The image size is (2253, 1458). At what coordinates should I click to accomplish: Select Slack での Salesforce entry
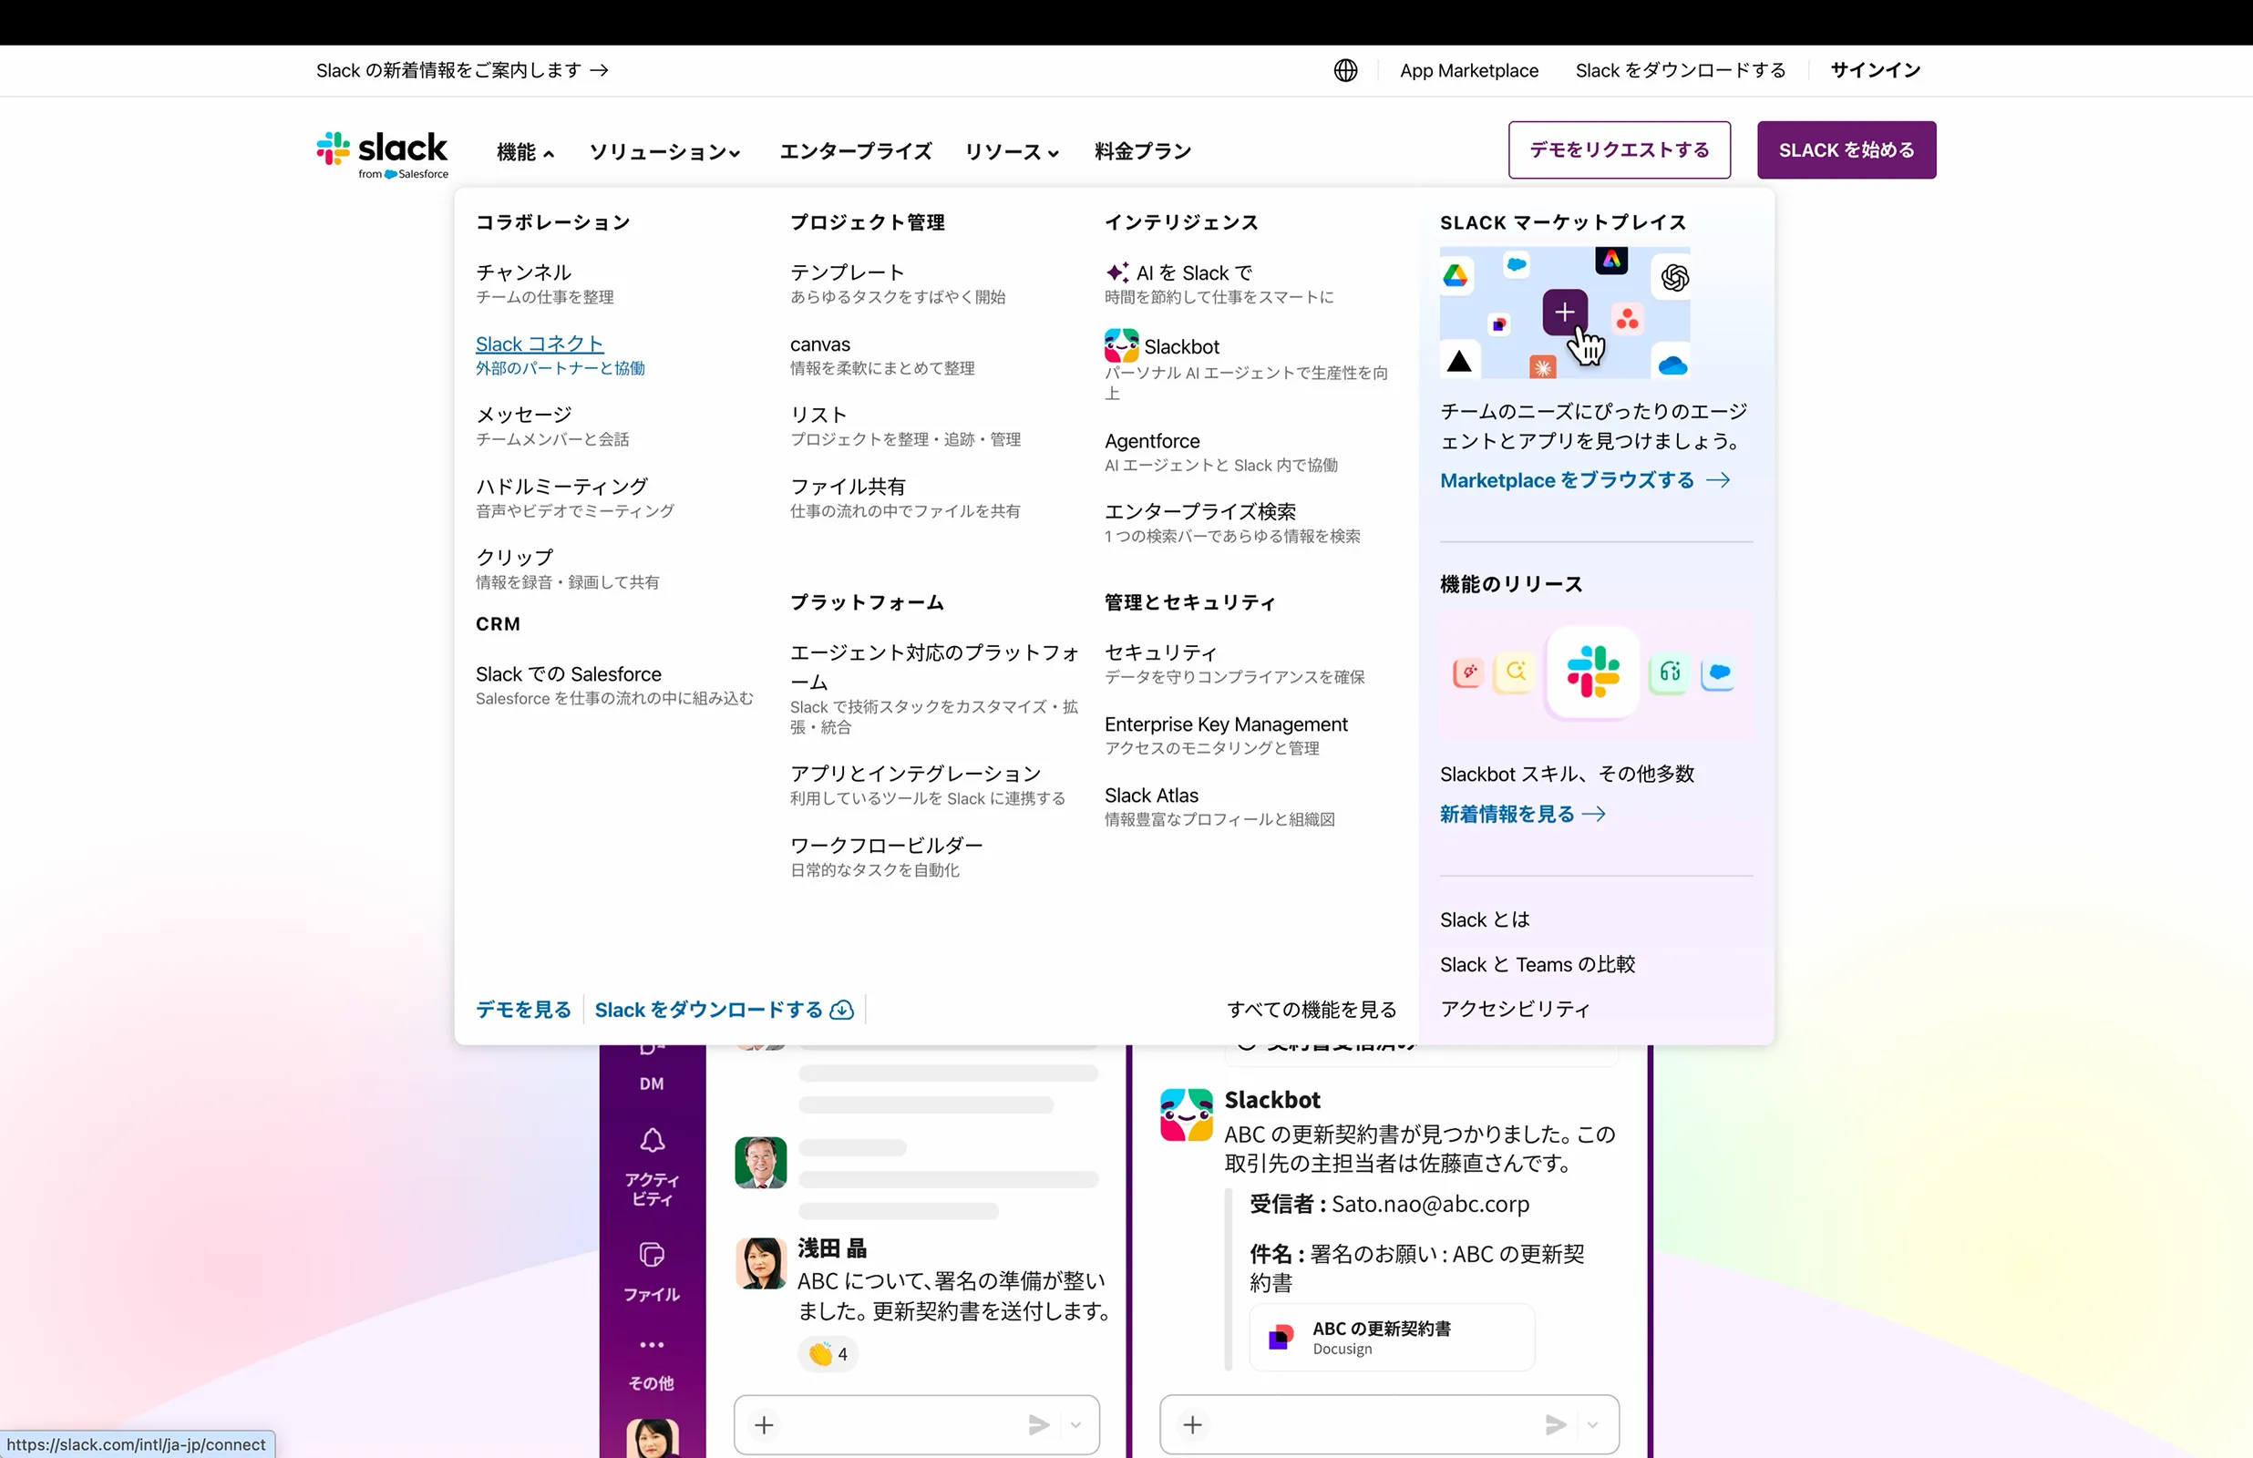point(614,685)
